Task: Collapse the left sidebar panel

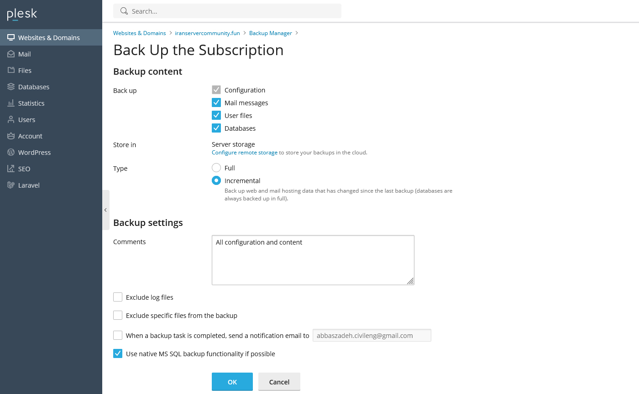Action: (105, 210)
